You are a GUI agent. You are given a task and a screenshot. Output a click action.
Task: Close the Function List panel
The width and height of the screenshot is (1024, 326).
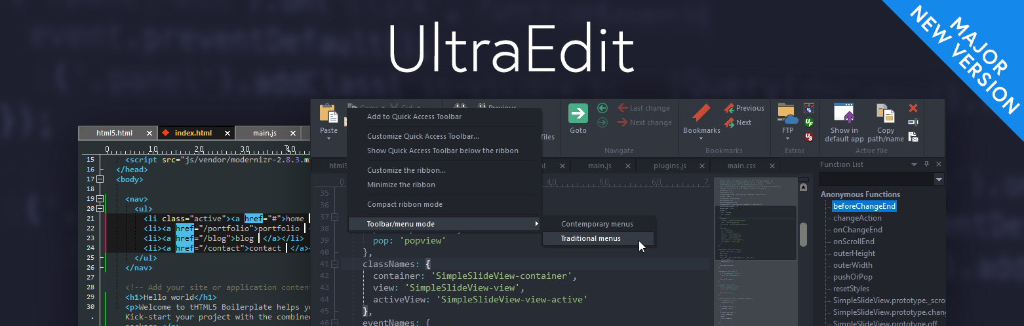click(x=939, y=164)
